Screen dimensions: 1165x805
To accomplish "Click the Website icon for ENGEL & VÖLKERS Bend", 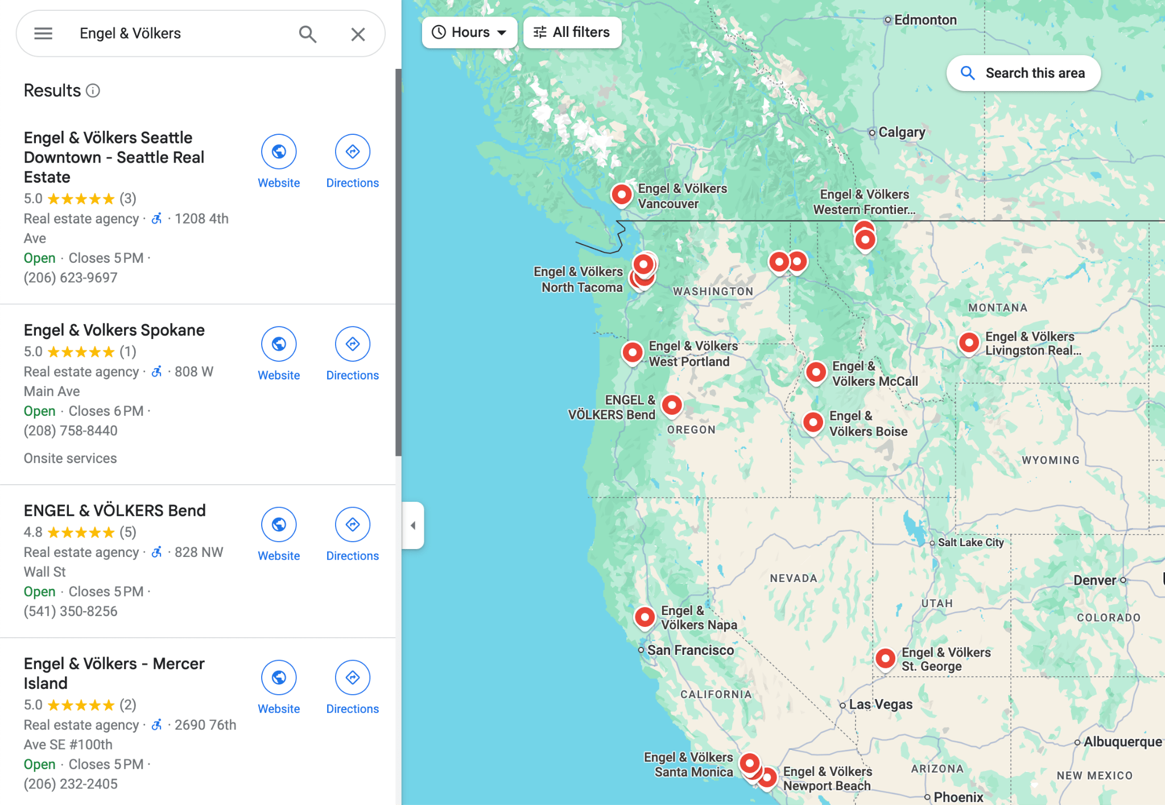I will tap(278, 522).
